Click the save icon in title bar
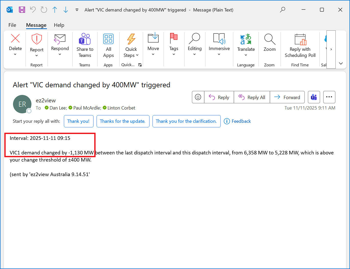The image size is (350, 269). point(22,10)
